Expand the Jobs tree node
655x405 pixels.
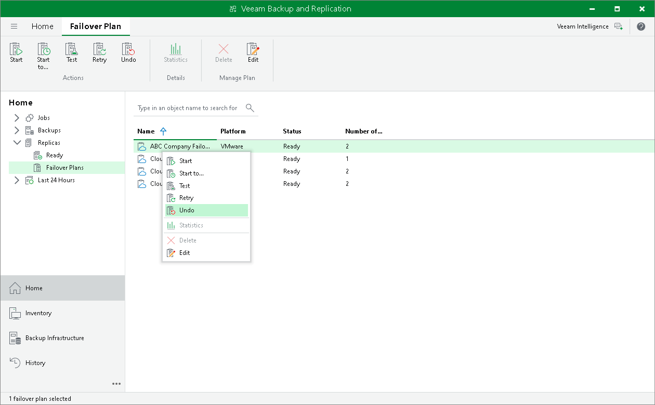click(17, 117)
